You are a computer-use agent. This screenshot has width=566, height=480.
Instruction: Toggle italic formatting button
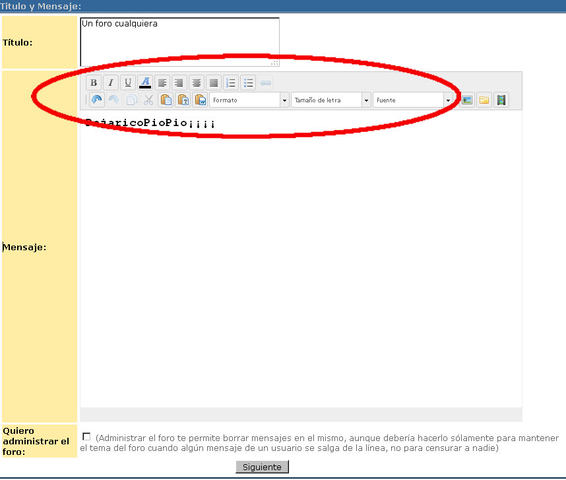click(x=111, y=83)
